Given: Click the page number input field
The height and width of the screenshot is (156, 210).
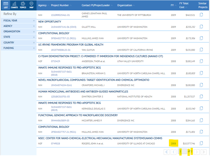Looking at the screenshot, I should [x=183, y=151].
